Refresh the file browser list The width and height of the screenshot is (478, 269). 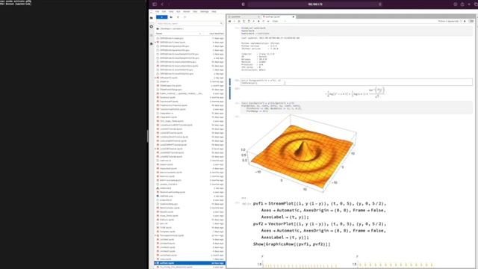point(185,17)
